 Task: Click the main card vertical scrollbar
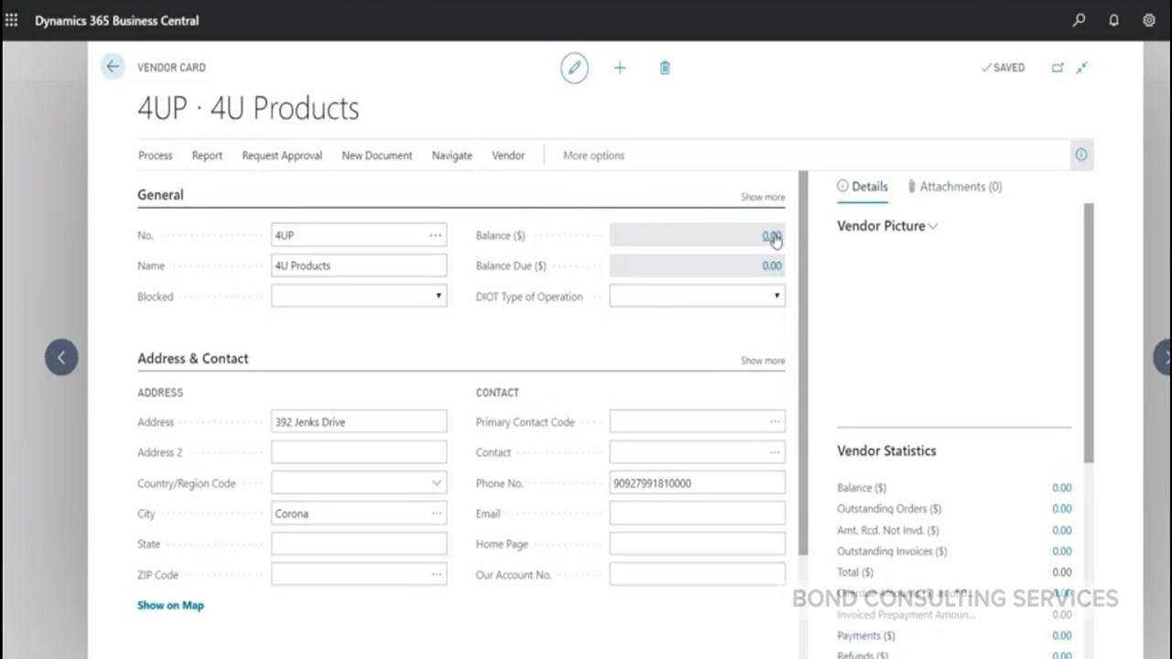(803, 362)
